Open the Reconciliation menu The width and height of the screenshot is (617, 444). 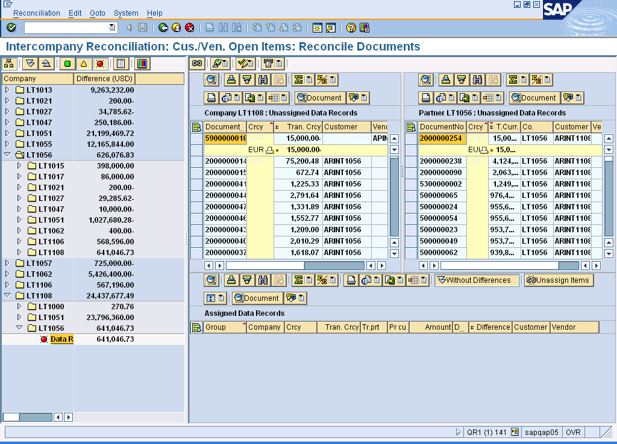37,13
